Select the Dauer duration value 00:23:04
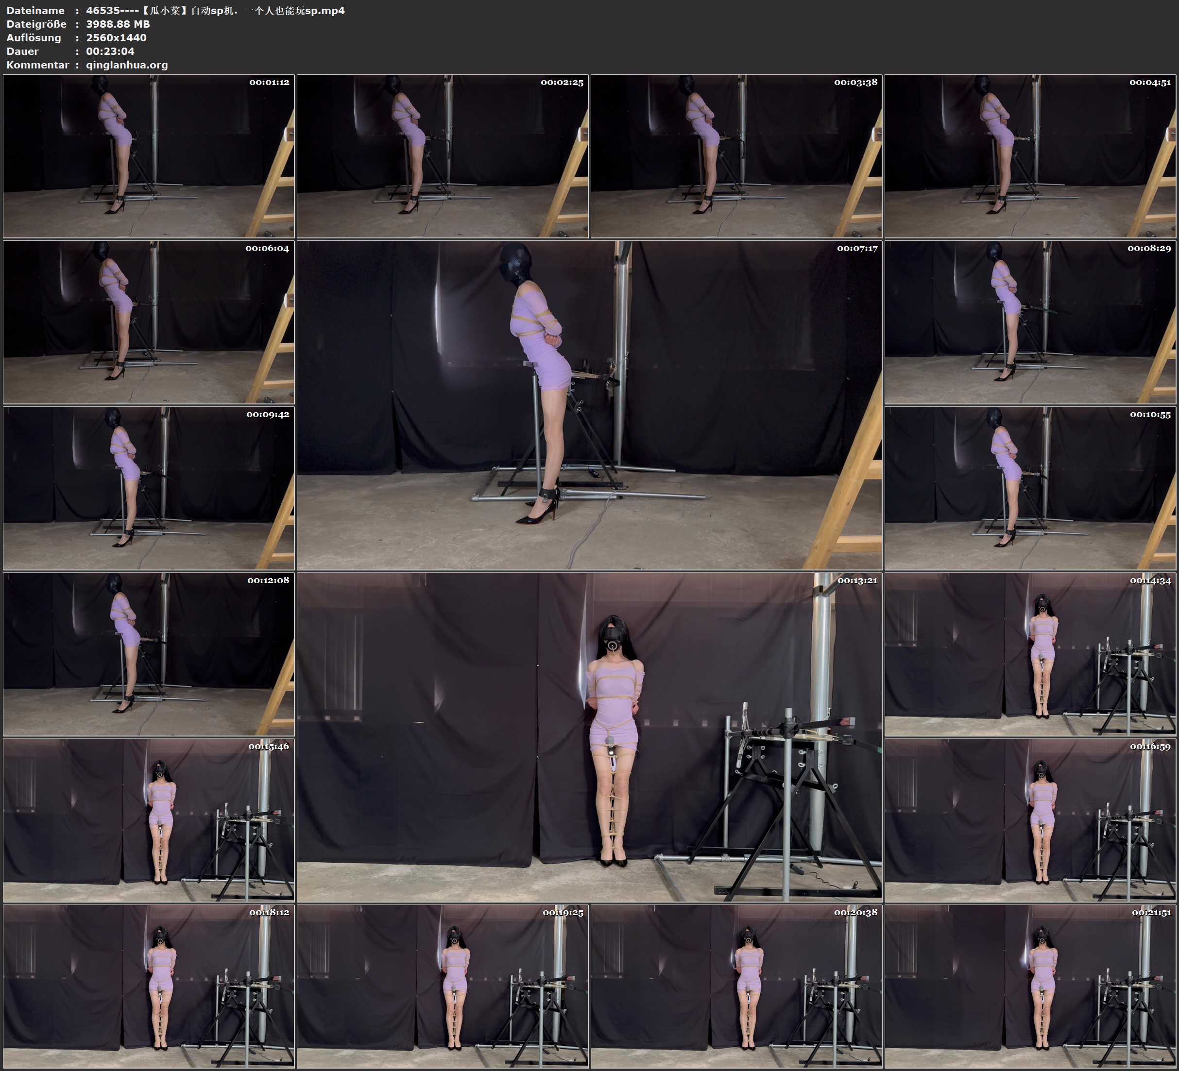Screen dimensions: 1179x1071 coord(111,51)
